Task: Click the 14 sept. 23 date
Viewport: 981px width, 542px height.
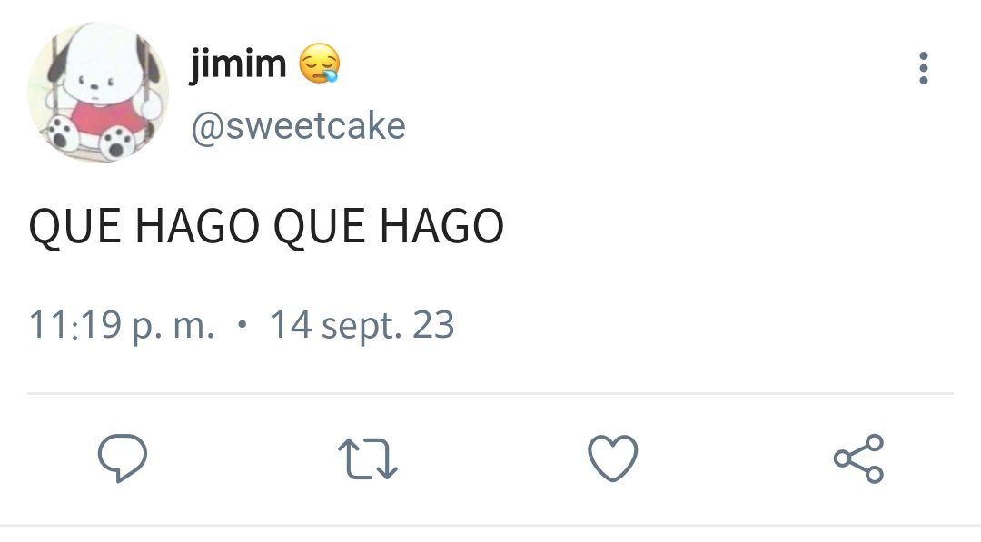Action: tap(362, 326)
